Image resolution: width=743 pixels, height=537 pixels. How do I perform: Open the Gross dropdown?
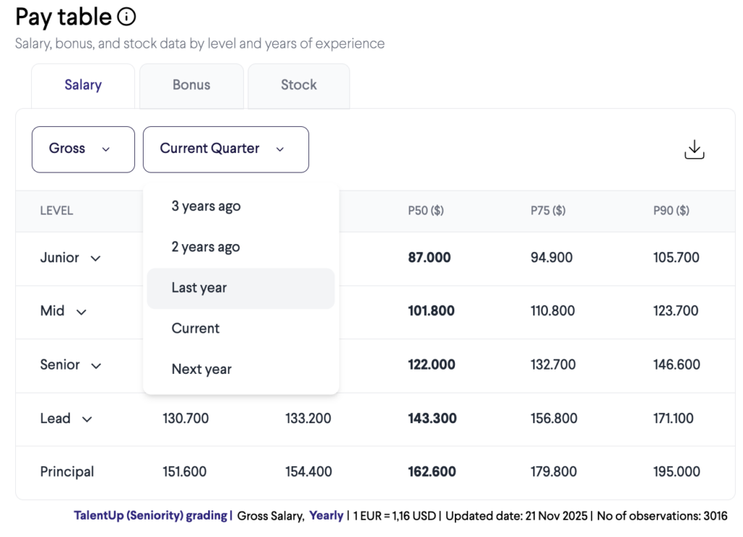point(83,149)
